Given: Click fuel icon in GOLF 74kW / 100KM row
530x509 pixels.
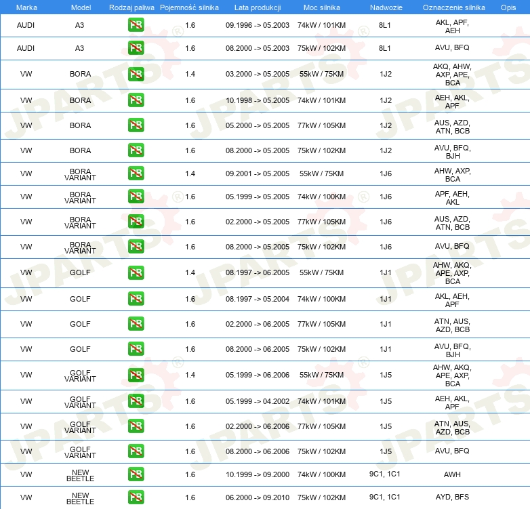Looking at the screenshot, I should [136, 299].
